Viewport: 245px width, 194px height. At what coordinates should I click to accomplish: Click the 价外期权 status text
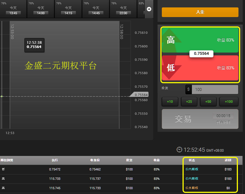(x=192, y=188)
